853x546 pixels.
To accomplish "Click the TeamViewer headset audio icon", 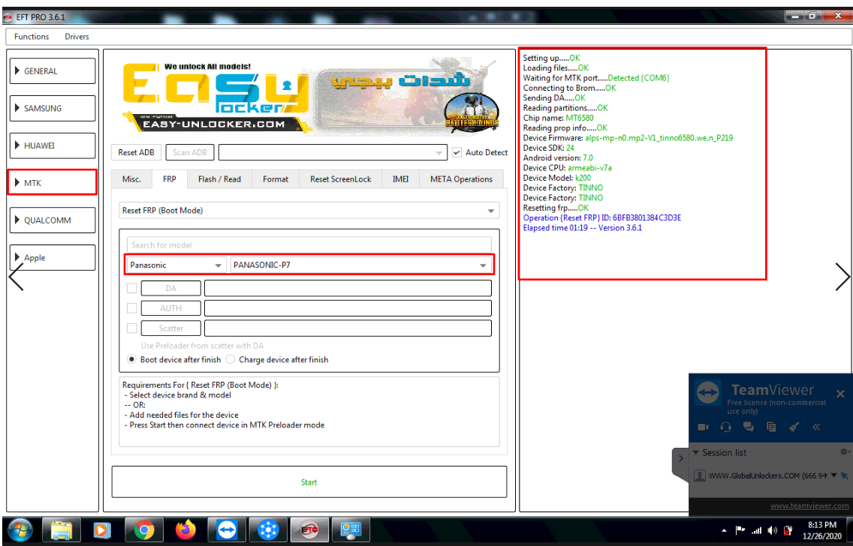I will (725, 427).
